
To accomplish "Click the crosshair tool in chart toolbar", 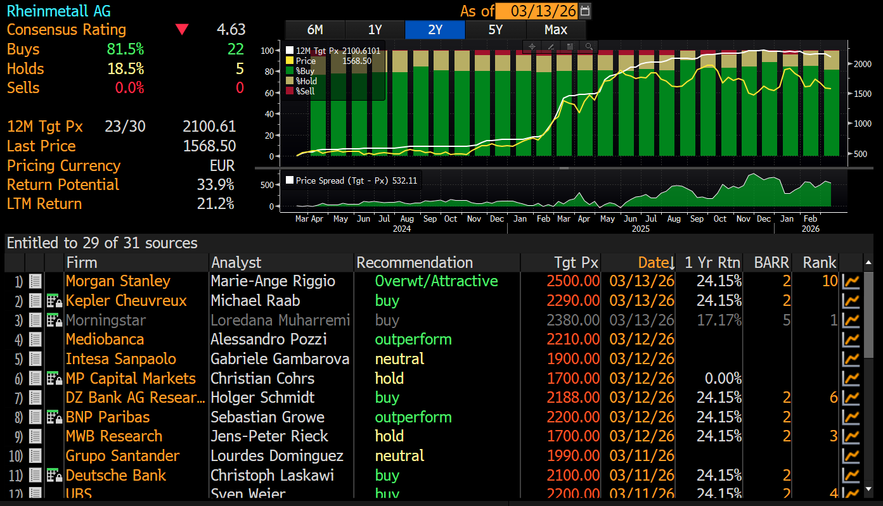I will pyautogui.click(x=532, y=46).
